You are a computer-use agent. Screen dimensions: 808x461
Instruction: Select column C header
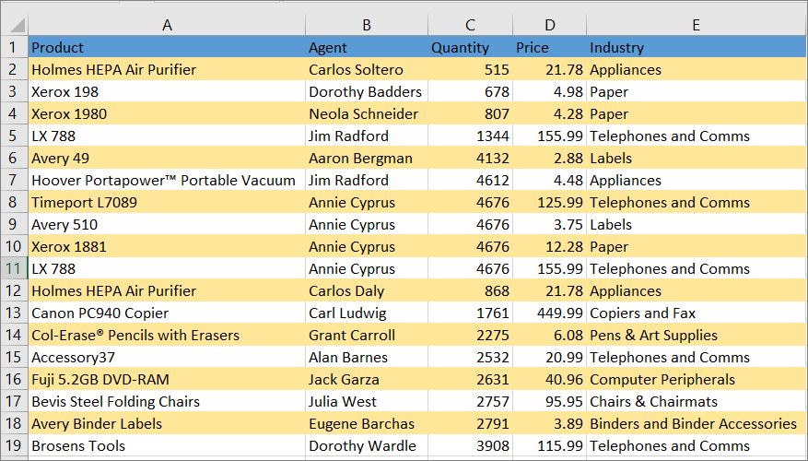[470, 25]
